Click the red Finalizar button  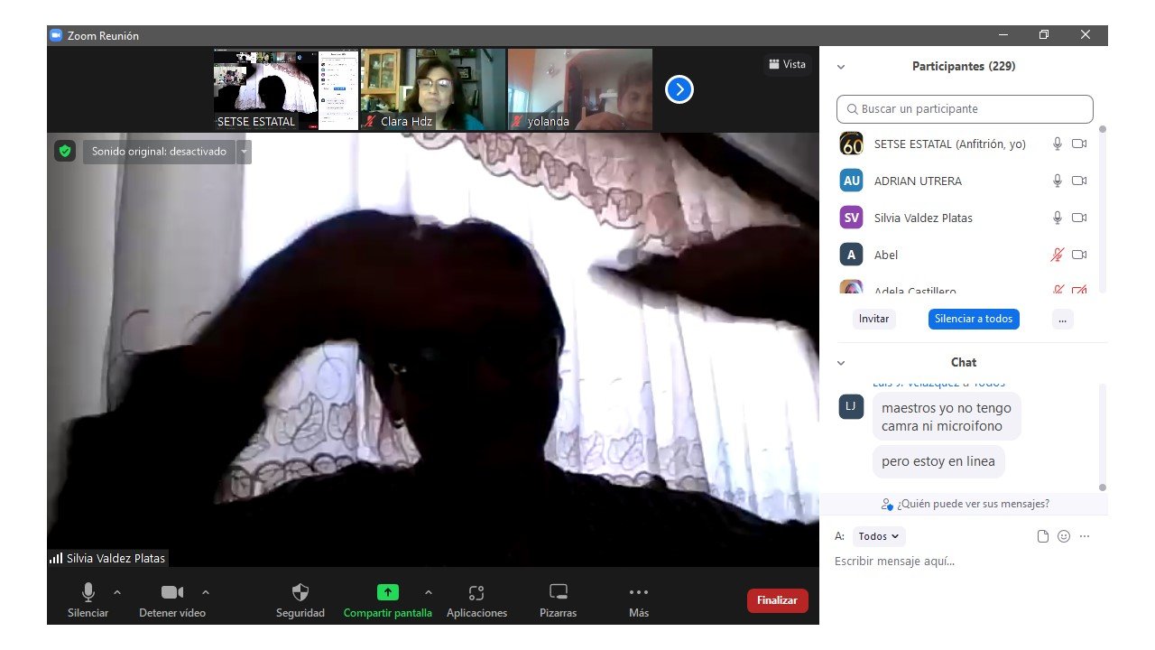(777, 600)
